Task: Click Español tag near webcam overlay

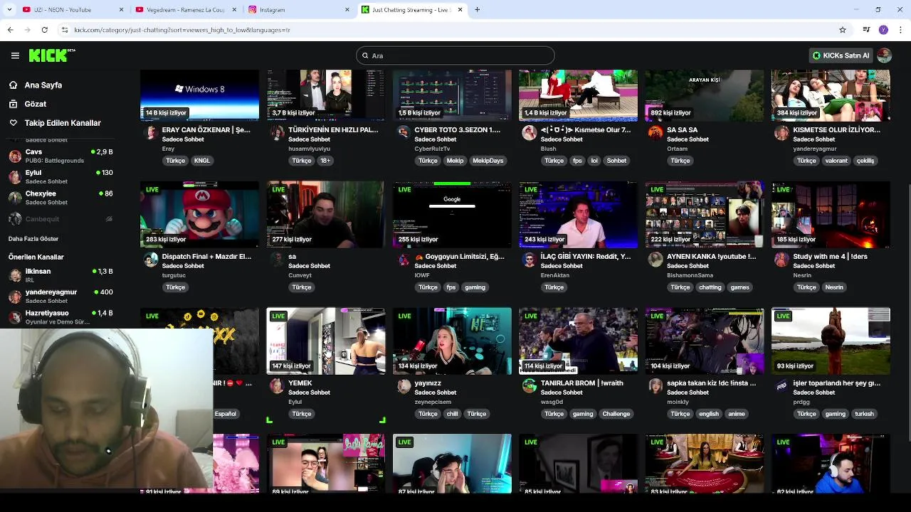Action: pyautogui.click(x=226, y=414)
